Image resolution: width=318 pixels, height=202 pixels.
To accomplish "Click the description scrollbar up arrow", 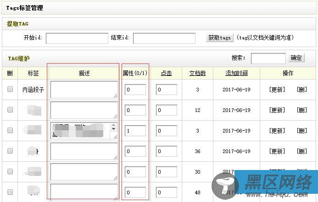I will pyautogui.click(x=114, y=125).
